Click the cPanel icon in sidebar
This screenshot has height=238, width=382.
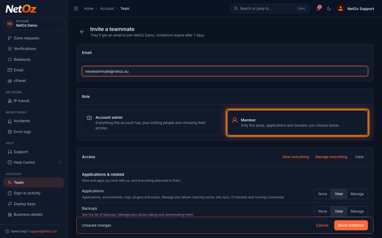pyautogui.click(x=10, y=81)
